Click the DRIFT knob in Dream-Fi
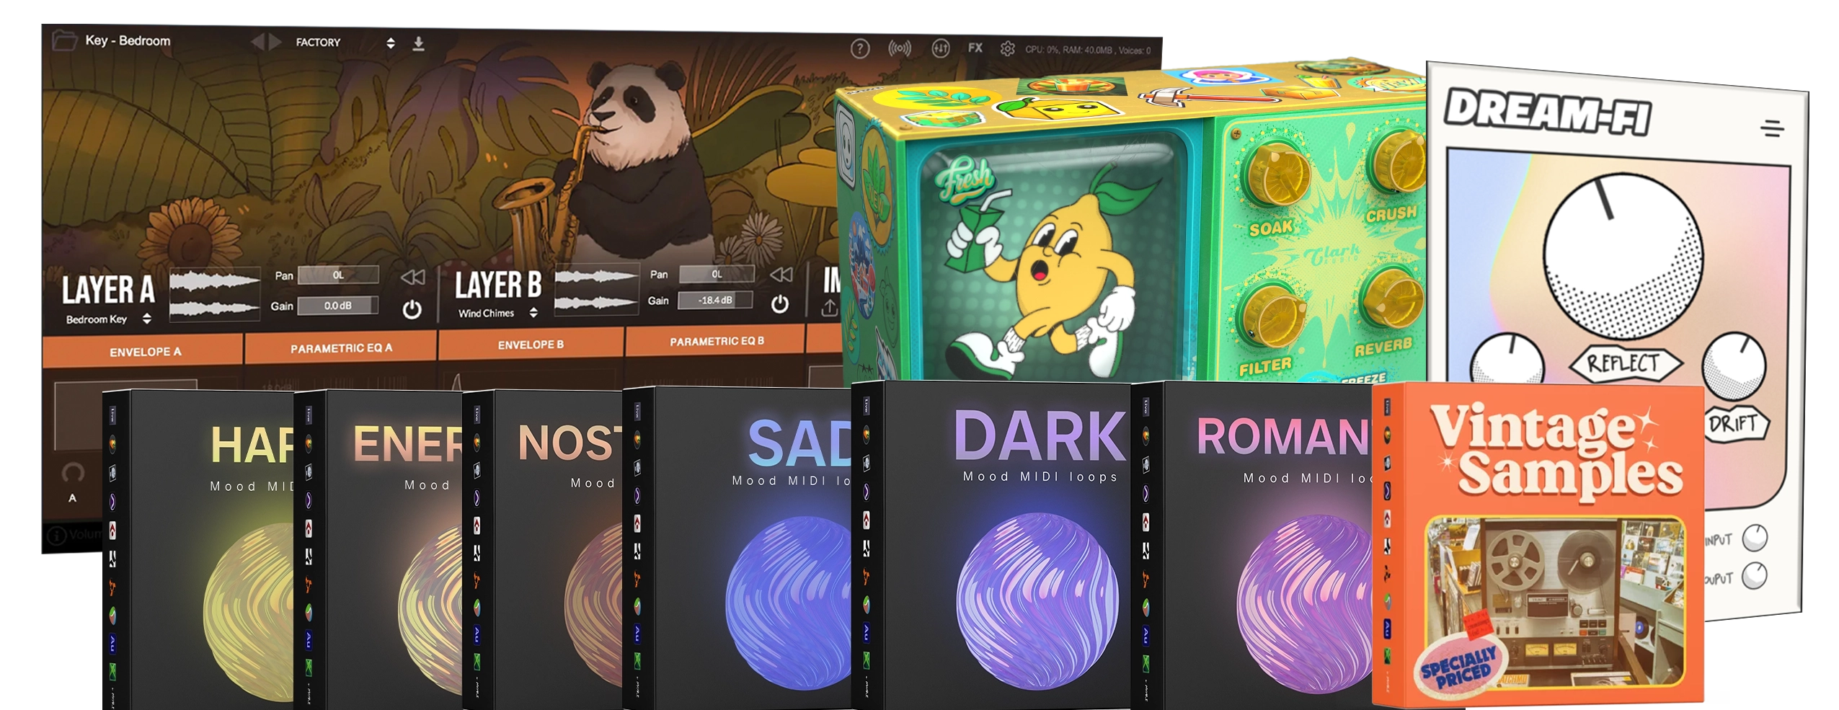The height and width of the screenshot is (710, 1839). [1734, 365]
